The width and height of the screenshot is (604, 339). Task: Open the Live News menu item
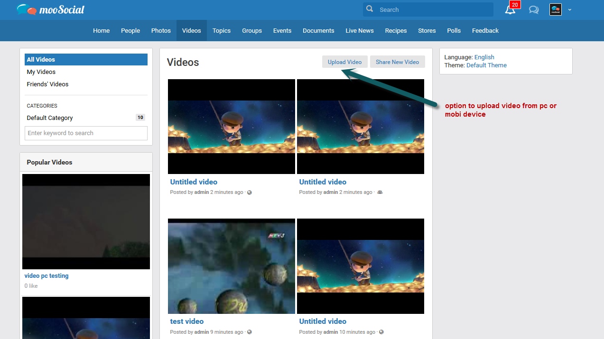click(x=360, y=31)
